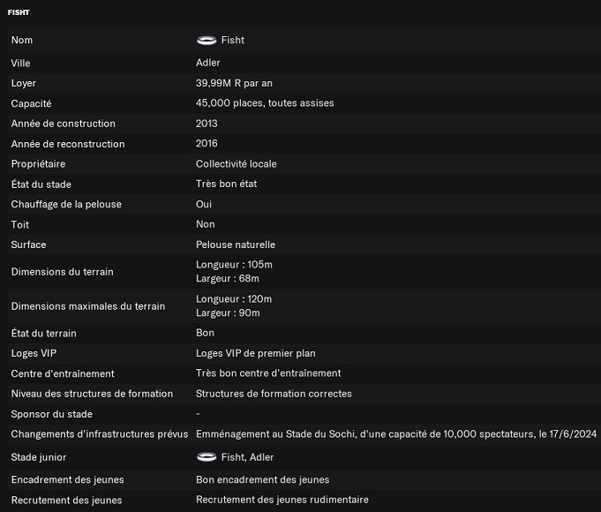Image resolution: width=601 pixels, height=512 pixels.
Task: Click the construction year 2013
Action: (207, 124)
